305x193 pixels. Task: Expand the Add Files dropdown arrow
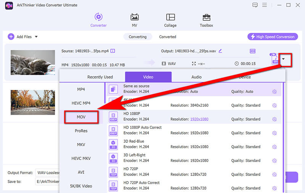[36, 37]
